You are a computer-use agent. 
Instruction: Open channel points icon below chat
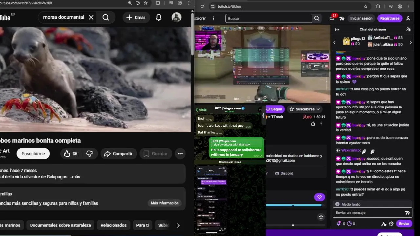(x=349, y=224)
